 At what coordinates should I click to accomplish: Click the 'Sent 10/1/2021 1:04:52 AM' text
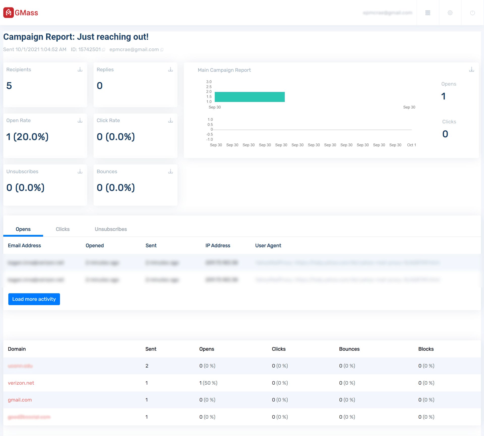point(35,50)
